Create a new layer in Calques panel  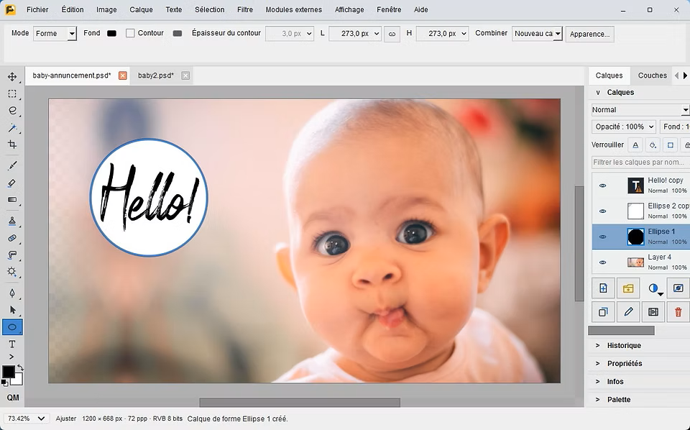click(603, 288)
